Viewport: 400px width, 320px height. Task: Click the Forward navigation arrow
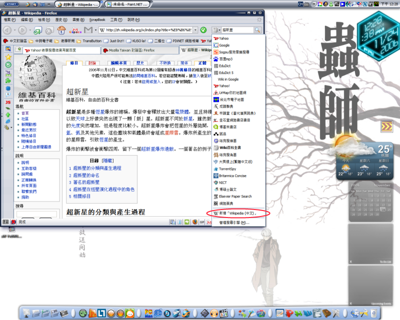(22, 30)
